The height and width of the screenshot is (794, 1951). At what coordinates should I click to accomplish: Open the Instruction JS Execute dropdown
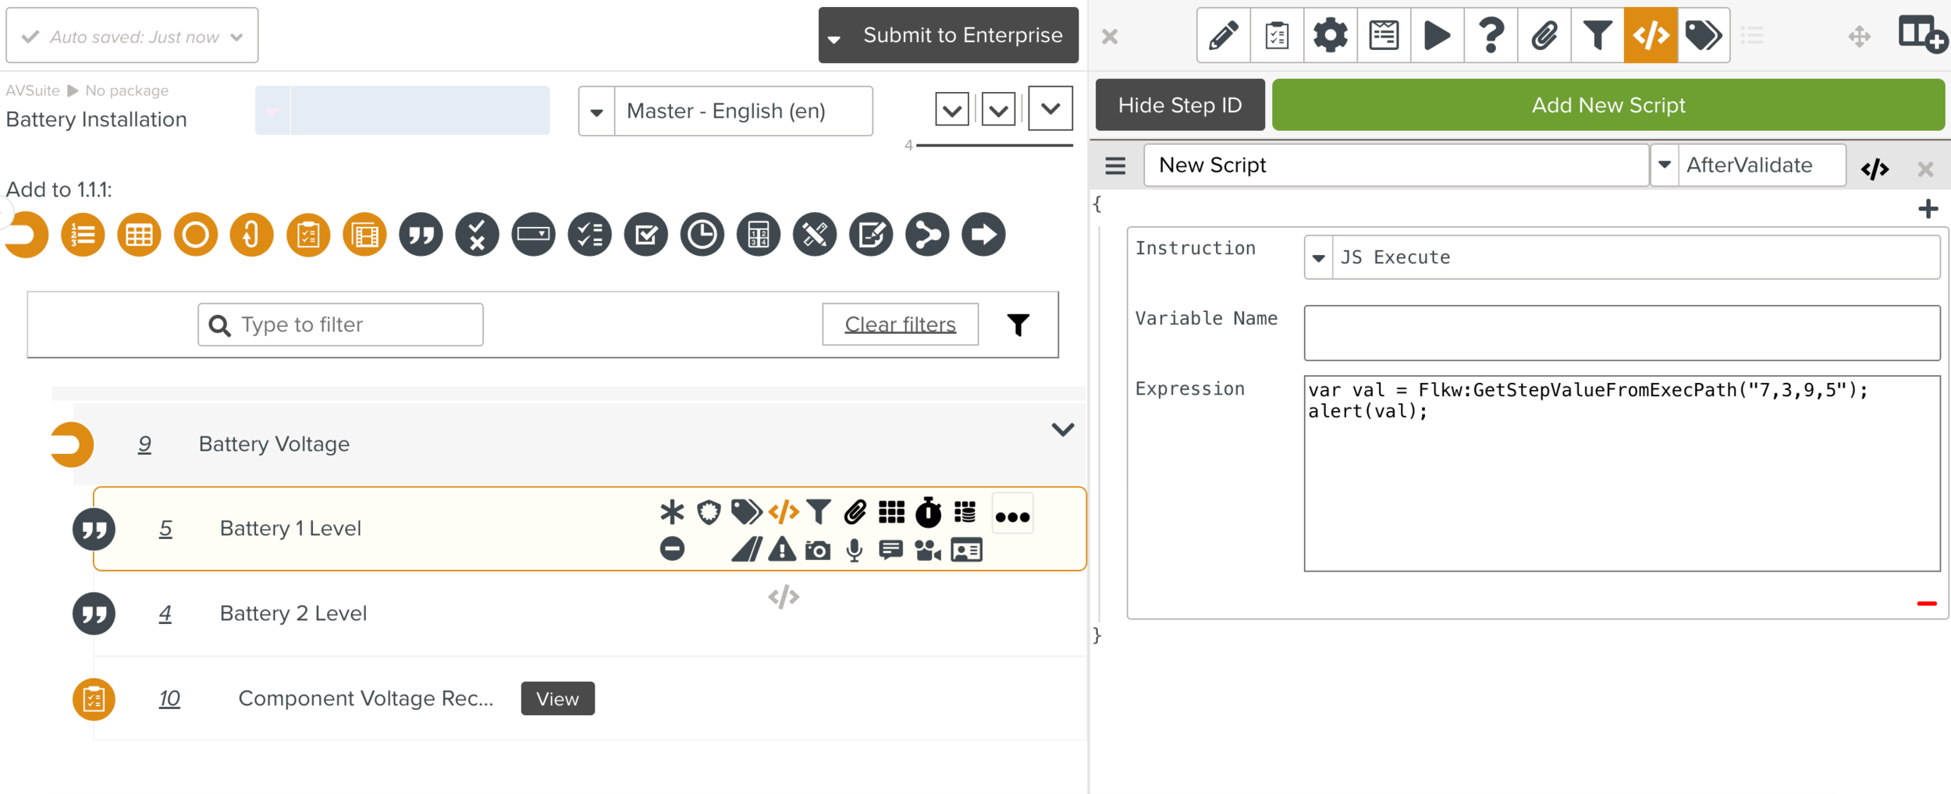tap(1318, 258)
